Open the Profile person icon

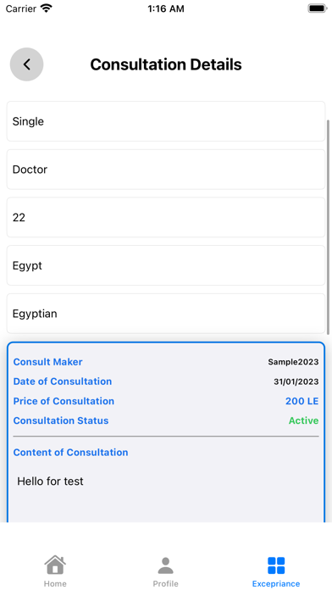coord(165,565)
